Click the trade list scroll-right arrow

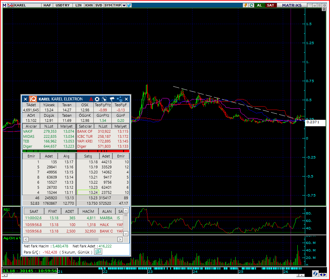pyautogui.click(x=120, y=239)
